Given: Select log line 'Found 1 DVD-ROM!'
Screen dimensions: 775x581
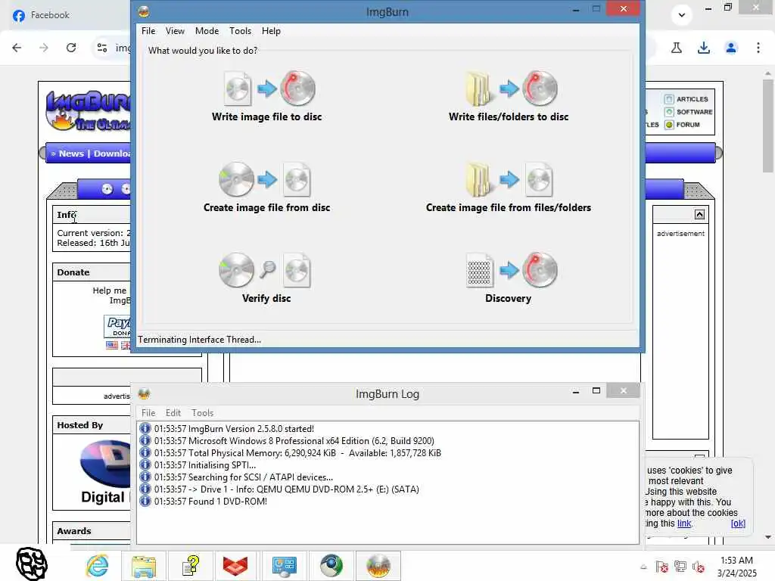Looking at the screenshot, I should click(210, 502).
